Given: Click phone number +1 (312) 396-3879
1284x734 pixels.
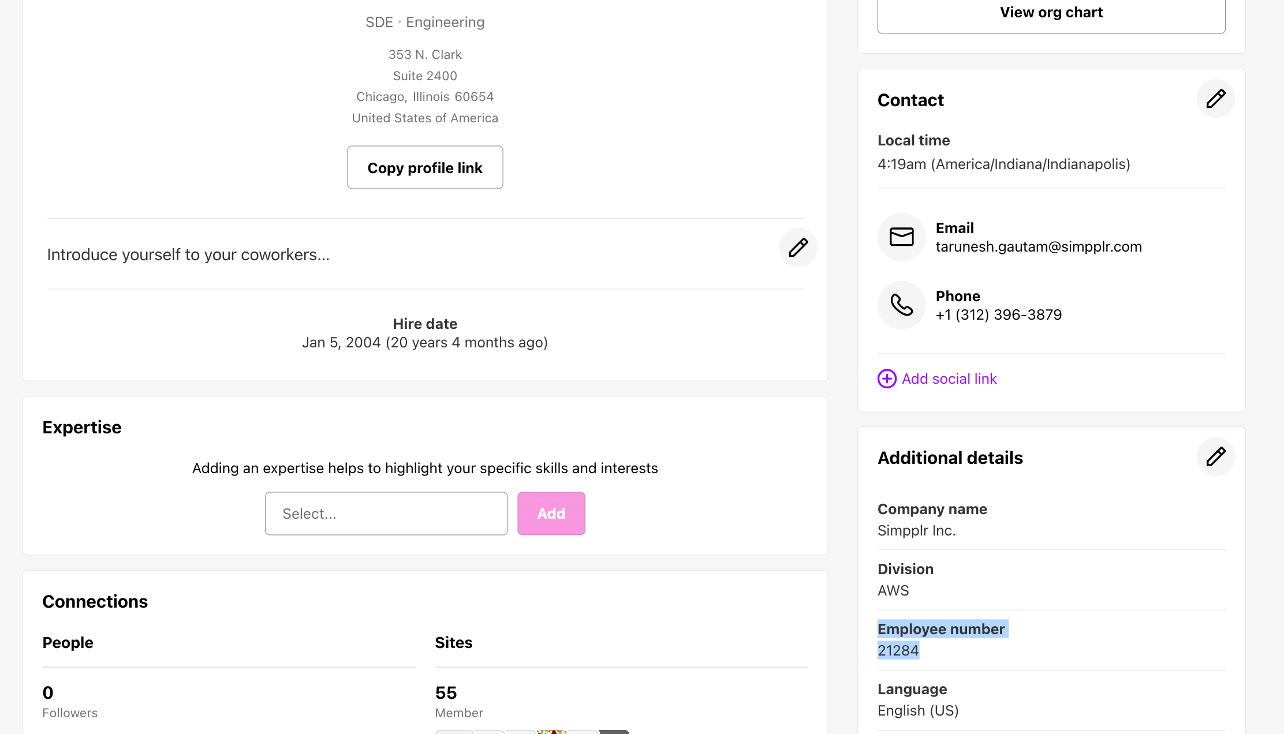Looking at the screenshot, I should click(x=998, y=315).
